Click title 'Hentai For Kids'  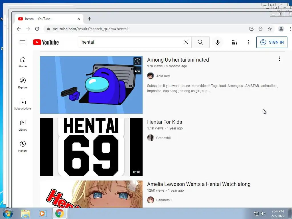165,122
